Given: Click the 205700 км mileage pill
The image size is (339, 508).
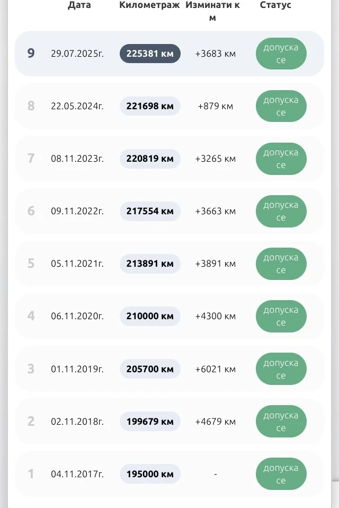Looking at the screenshot, I should [150, 369].
